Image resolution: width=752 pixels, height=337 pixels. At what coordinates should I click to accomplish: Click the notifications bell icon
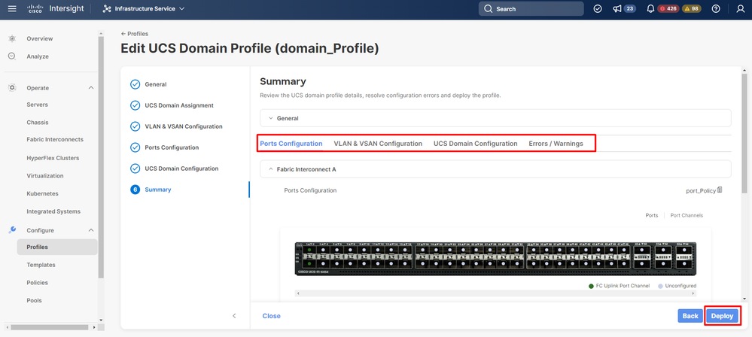point(650,9)
